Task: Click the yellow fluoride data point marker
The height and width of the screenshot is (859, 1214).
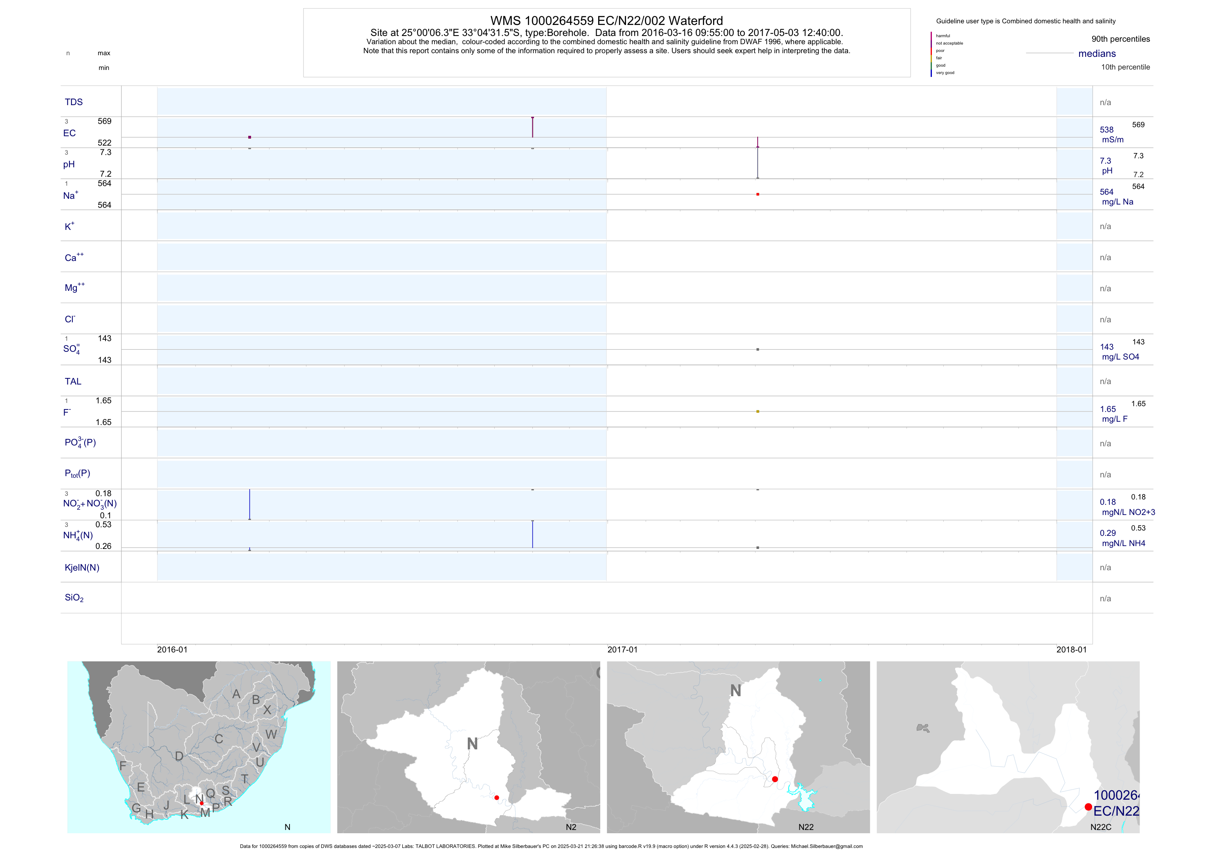Action: click(758, 411)
